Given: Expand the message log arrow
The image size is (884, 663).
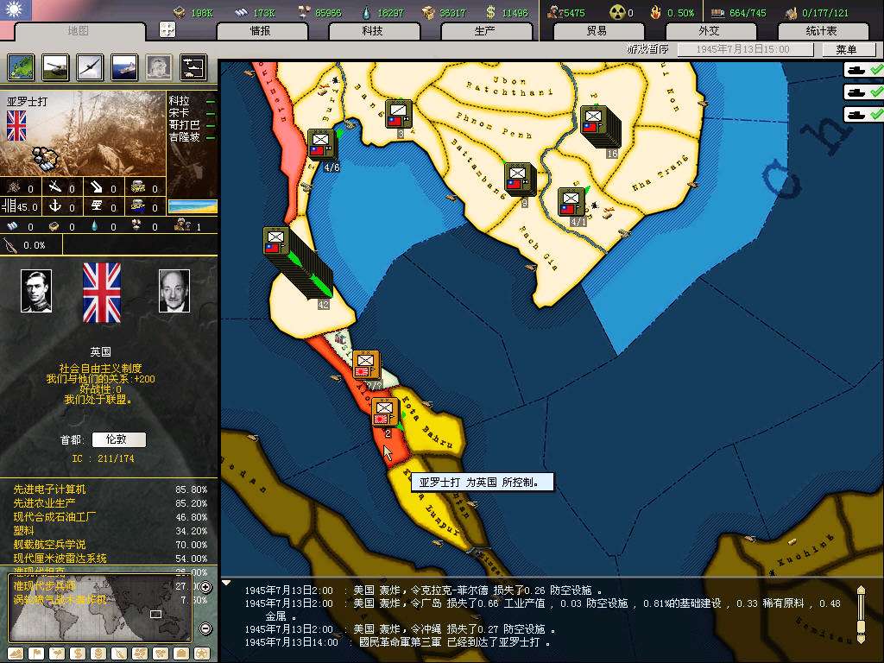Looking at the screenshot, I should point(227,583).
